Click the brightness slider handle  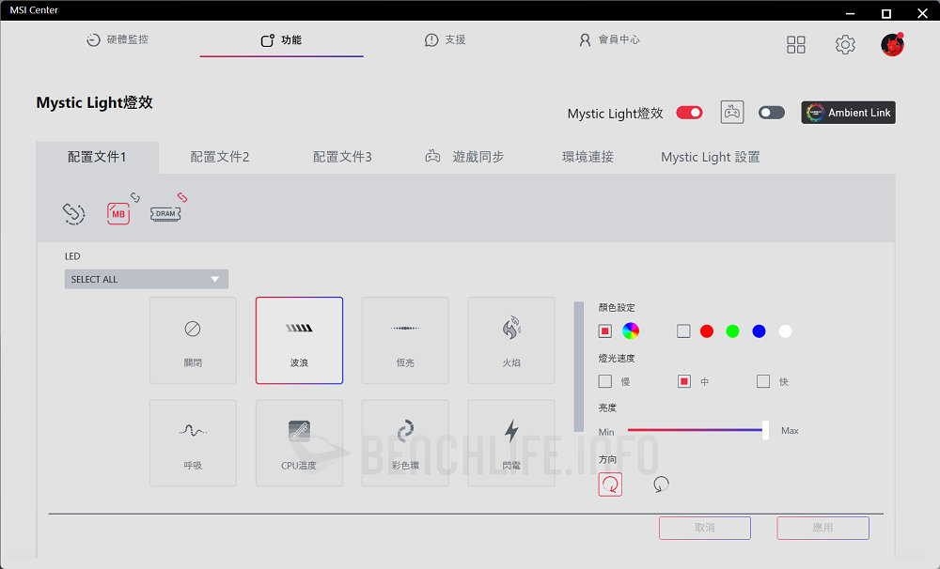coord(765,430)
